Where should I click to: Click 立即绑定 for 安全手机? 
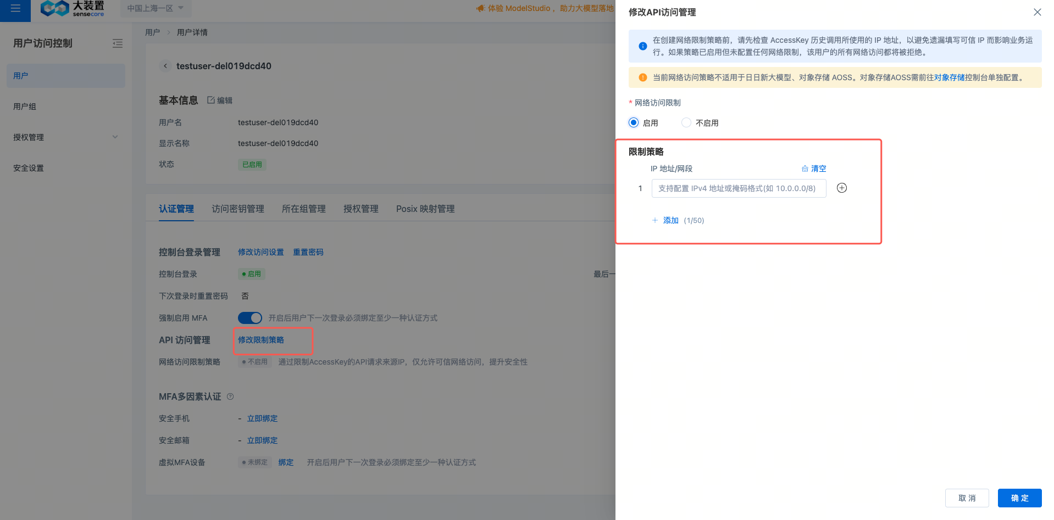[x=262, y=418]
